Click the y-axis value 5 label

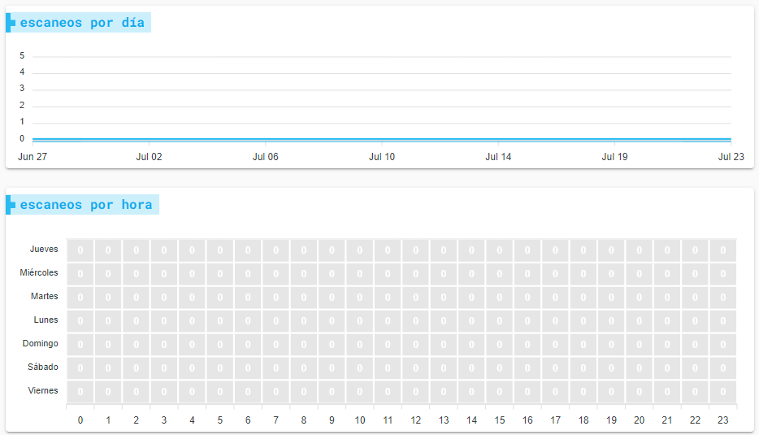pos(22,56)
